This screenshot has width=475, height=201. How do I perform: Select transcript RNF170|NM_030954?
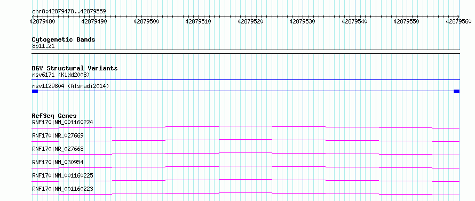click(58, 162)
